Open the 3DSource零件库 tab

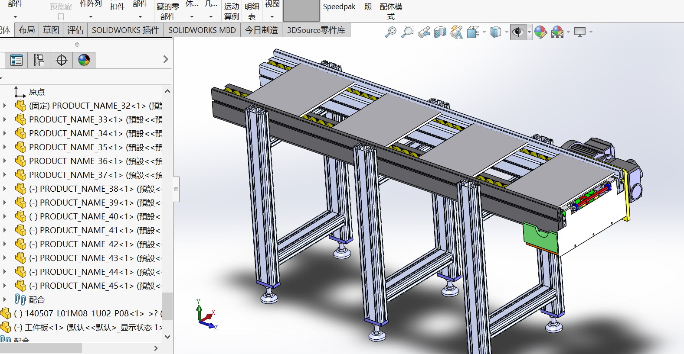coord(316,30)
